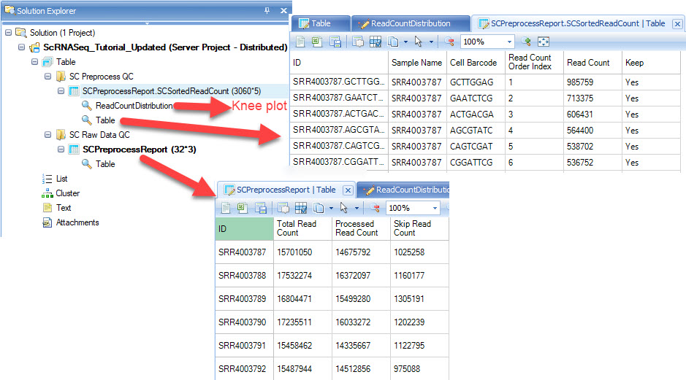Select the Text item in Solution Explorer
Screen dimensions: 686x380
[x=64, y=208]
